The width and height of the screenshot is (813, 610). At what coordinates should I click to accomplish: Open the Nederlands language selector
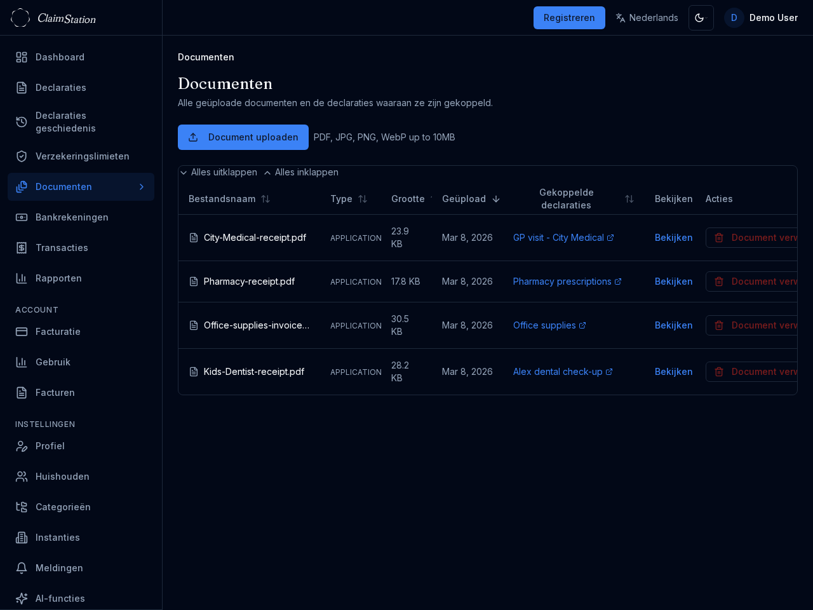point(647,18)
